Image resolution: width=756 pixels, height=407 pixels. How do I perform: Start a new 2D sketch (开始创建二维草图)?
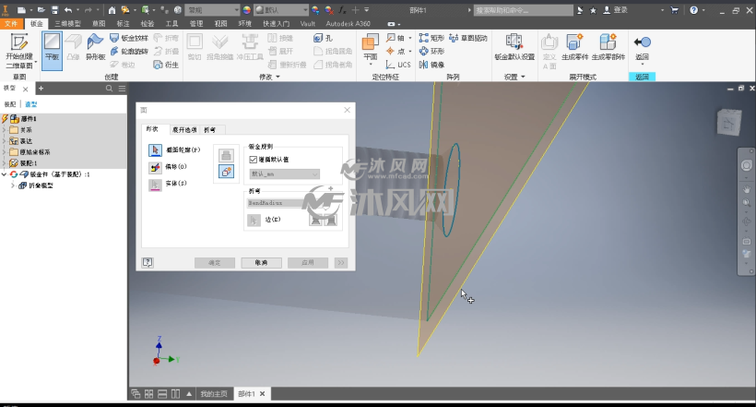point(19,51)
